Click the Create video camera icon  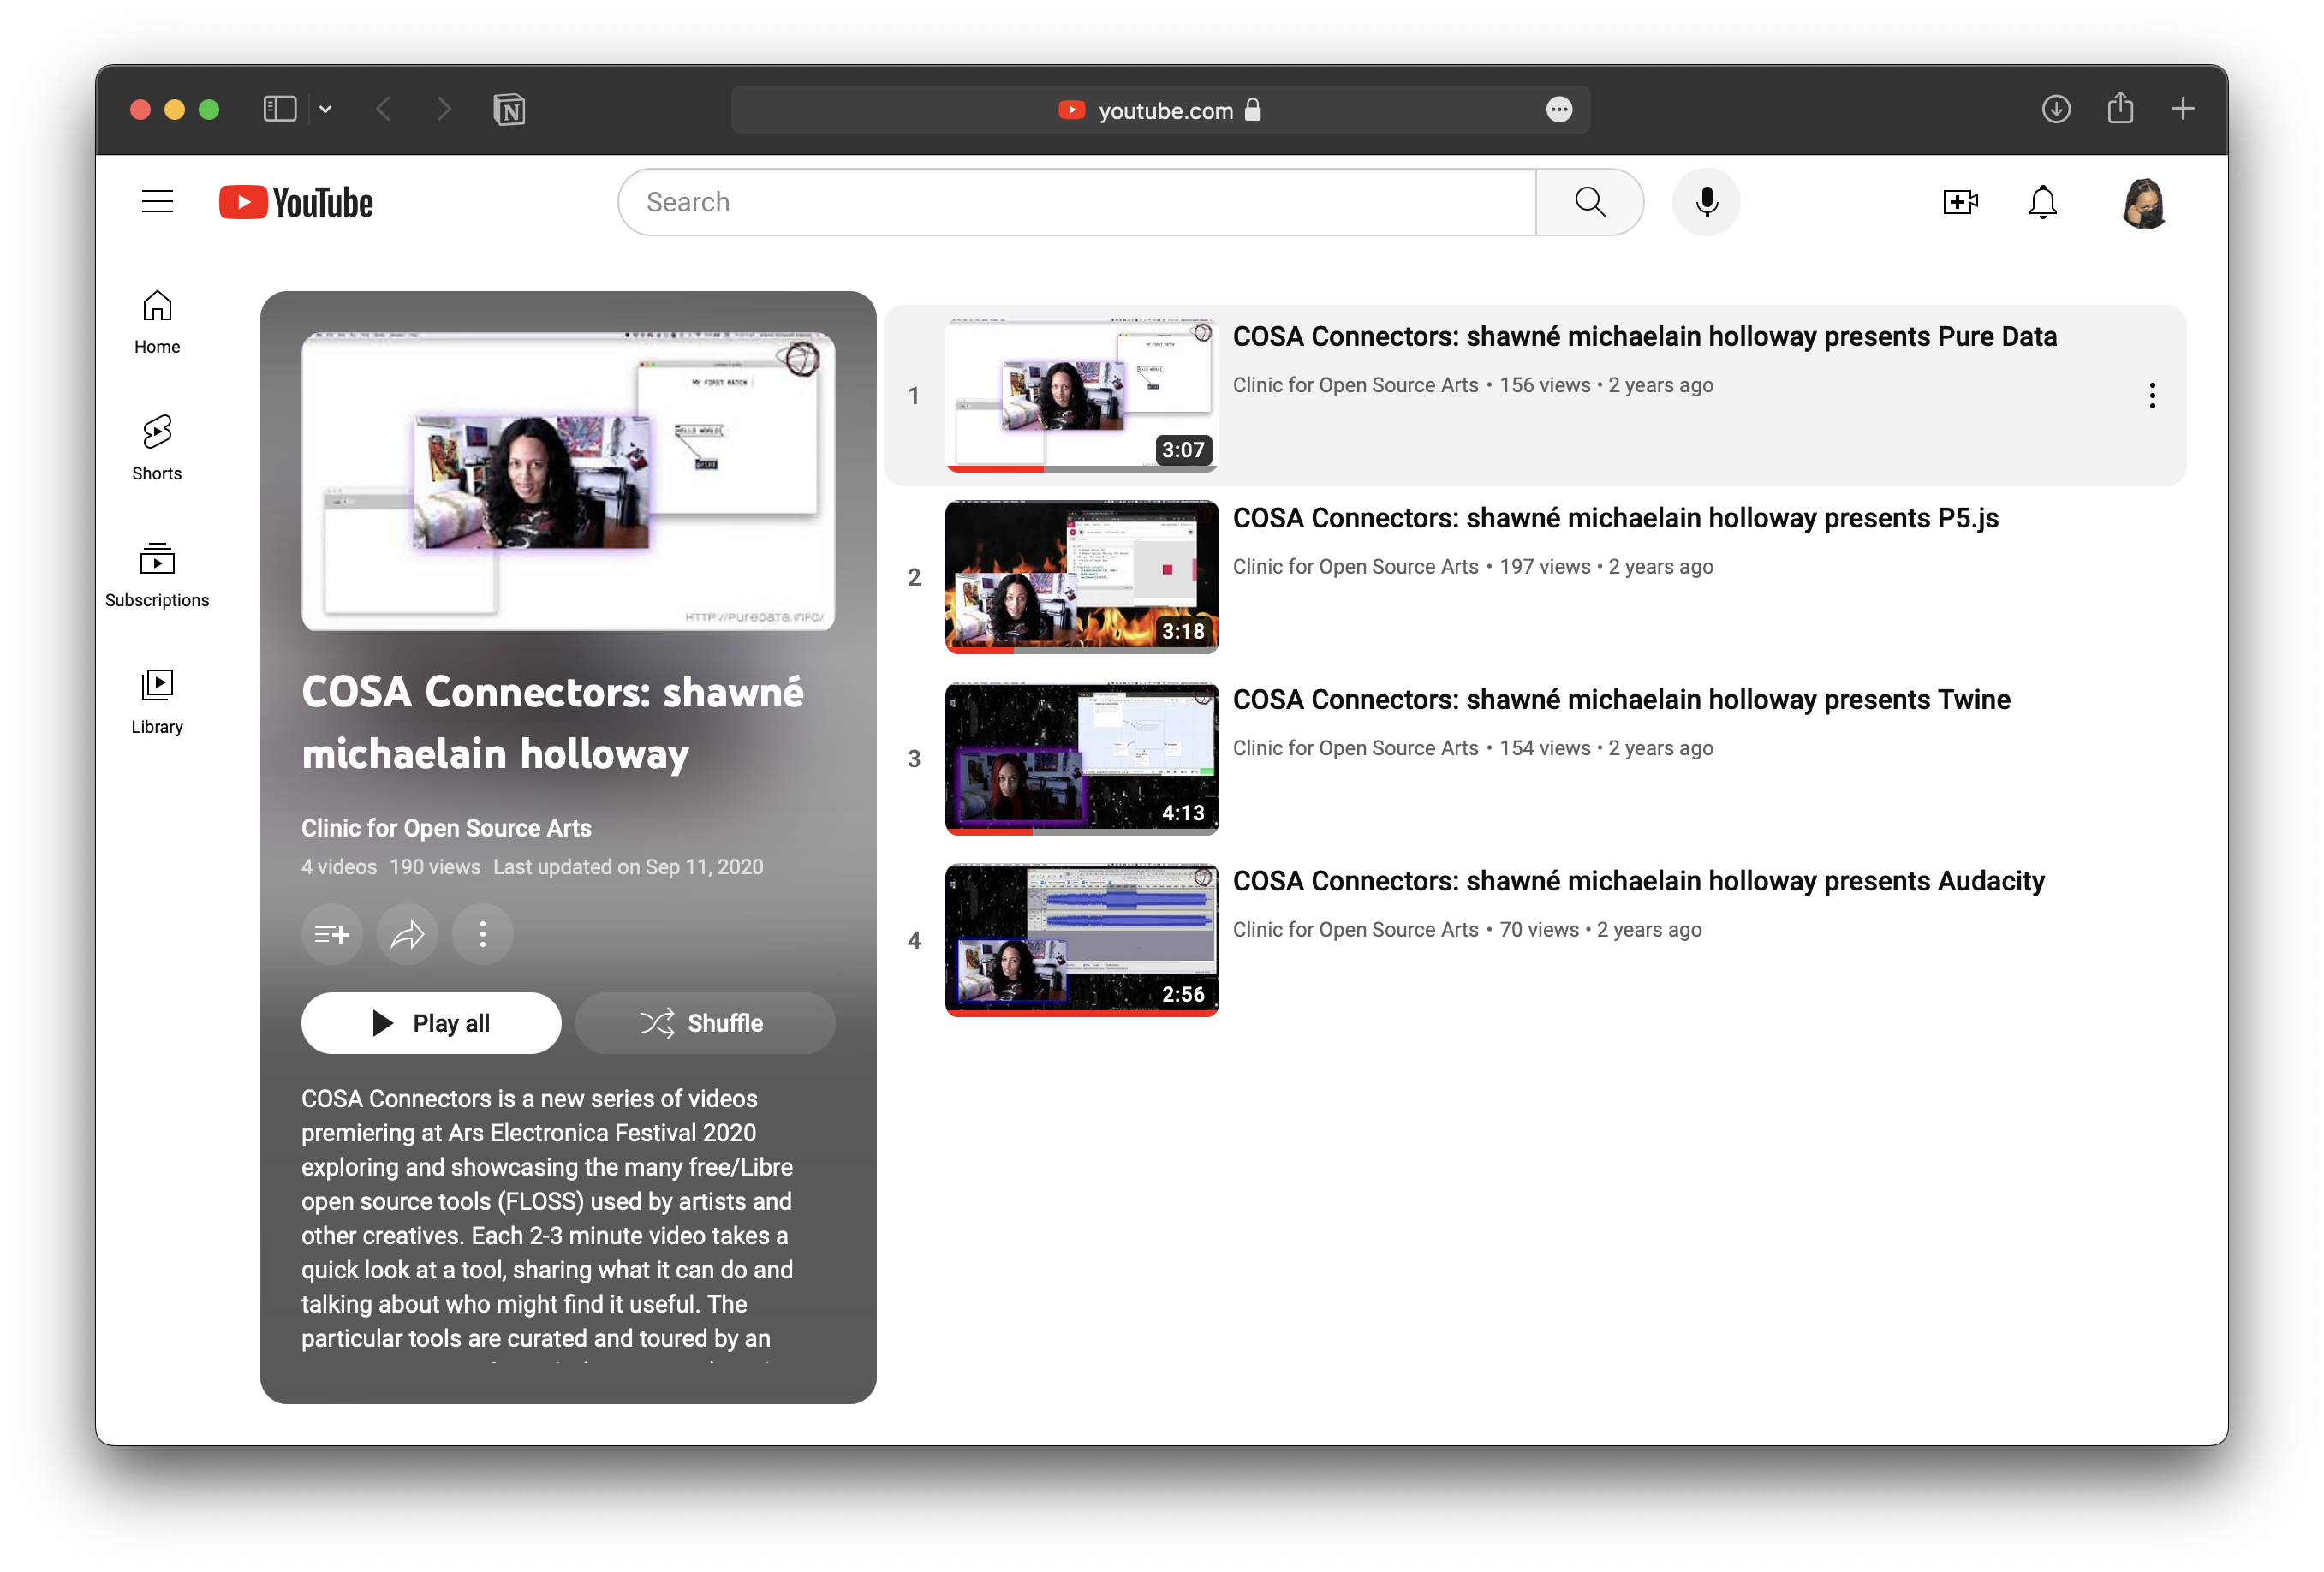[1960, 202]
